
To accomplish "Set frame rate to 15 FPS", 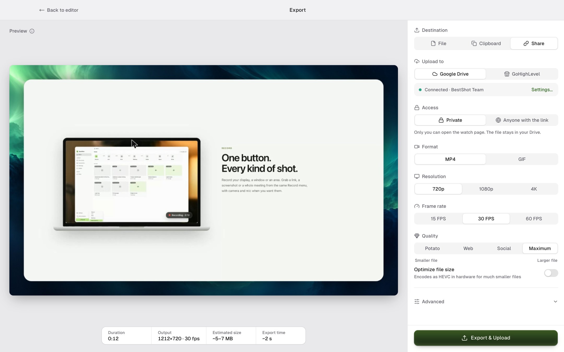I will [x=438, y=219].
